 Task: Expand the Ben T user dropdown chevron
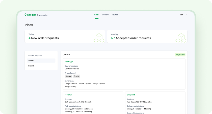point(187,15)
